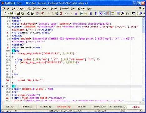Collapse the fold marker on line 7
Screen dimensions: 146x113
click(x=10, y=39)
